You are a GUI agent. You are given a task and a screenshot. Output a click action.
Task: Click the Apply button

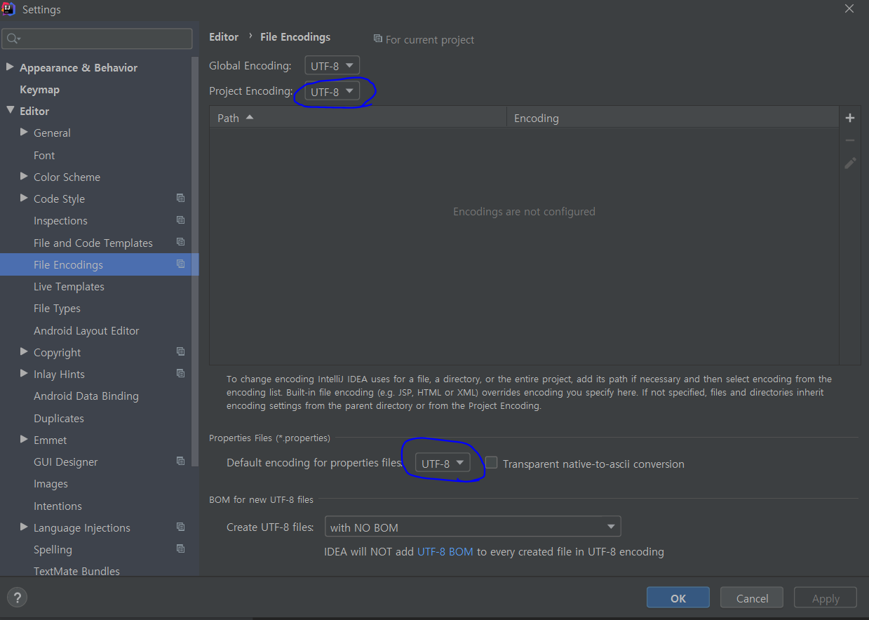[826, 598]
